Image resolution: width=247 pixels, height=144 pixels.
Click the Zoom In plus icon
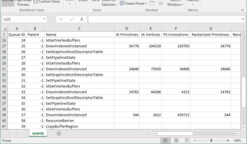tap(228, 141)
